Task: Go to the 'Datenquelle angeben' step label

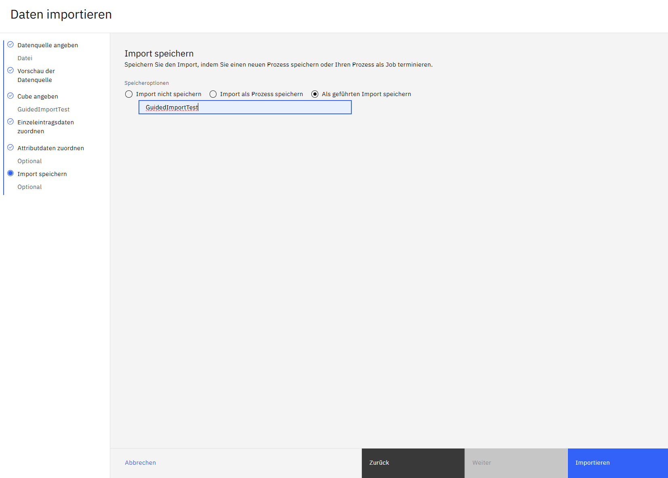Action: 48,45
